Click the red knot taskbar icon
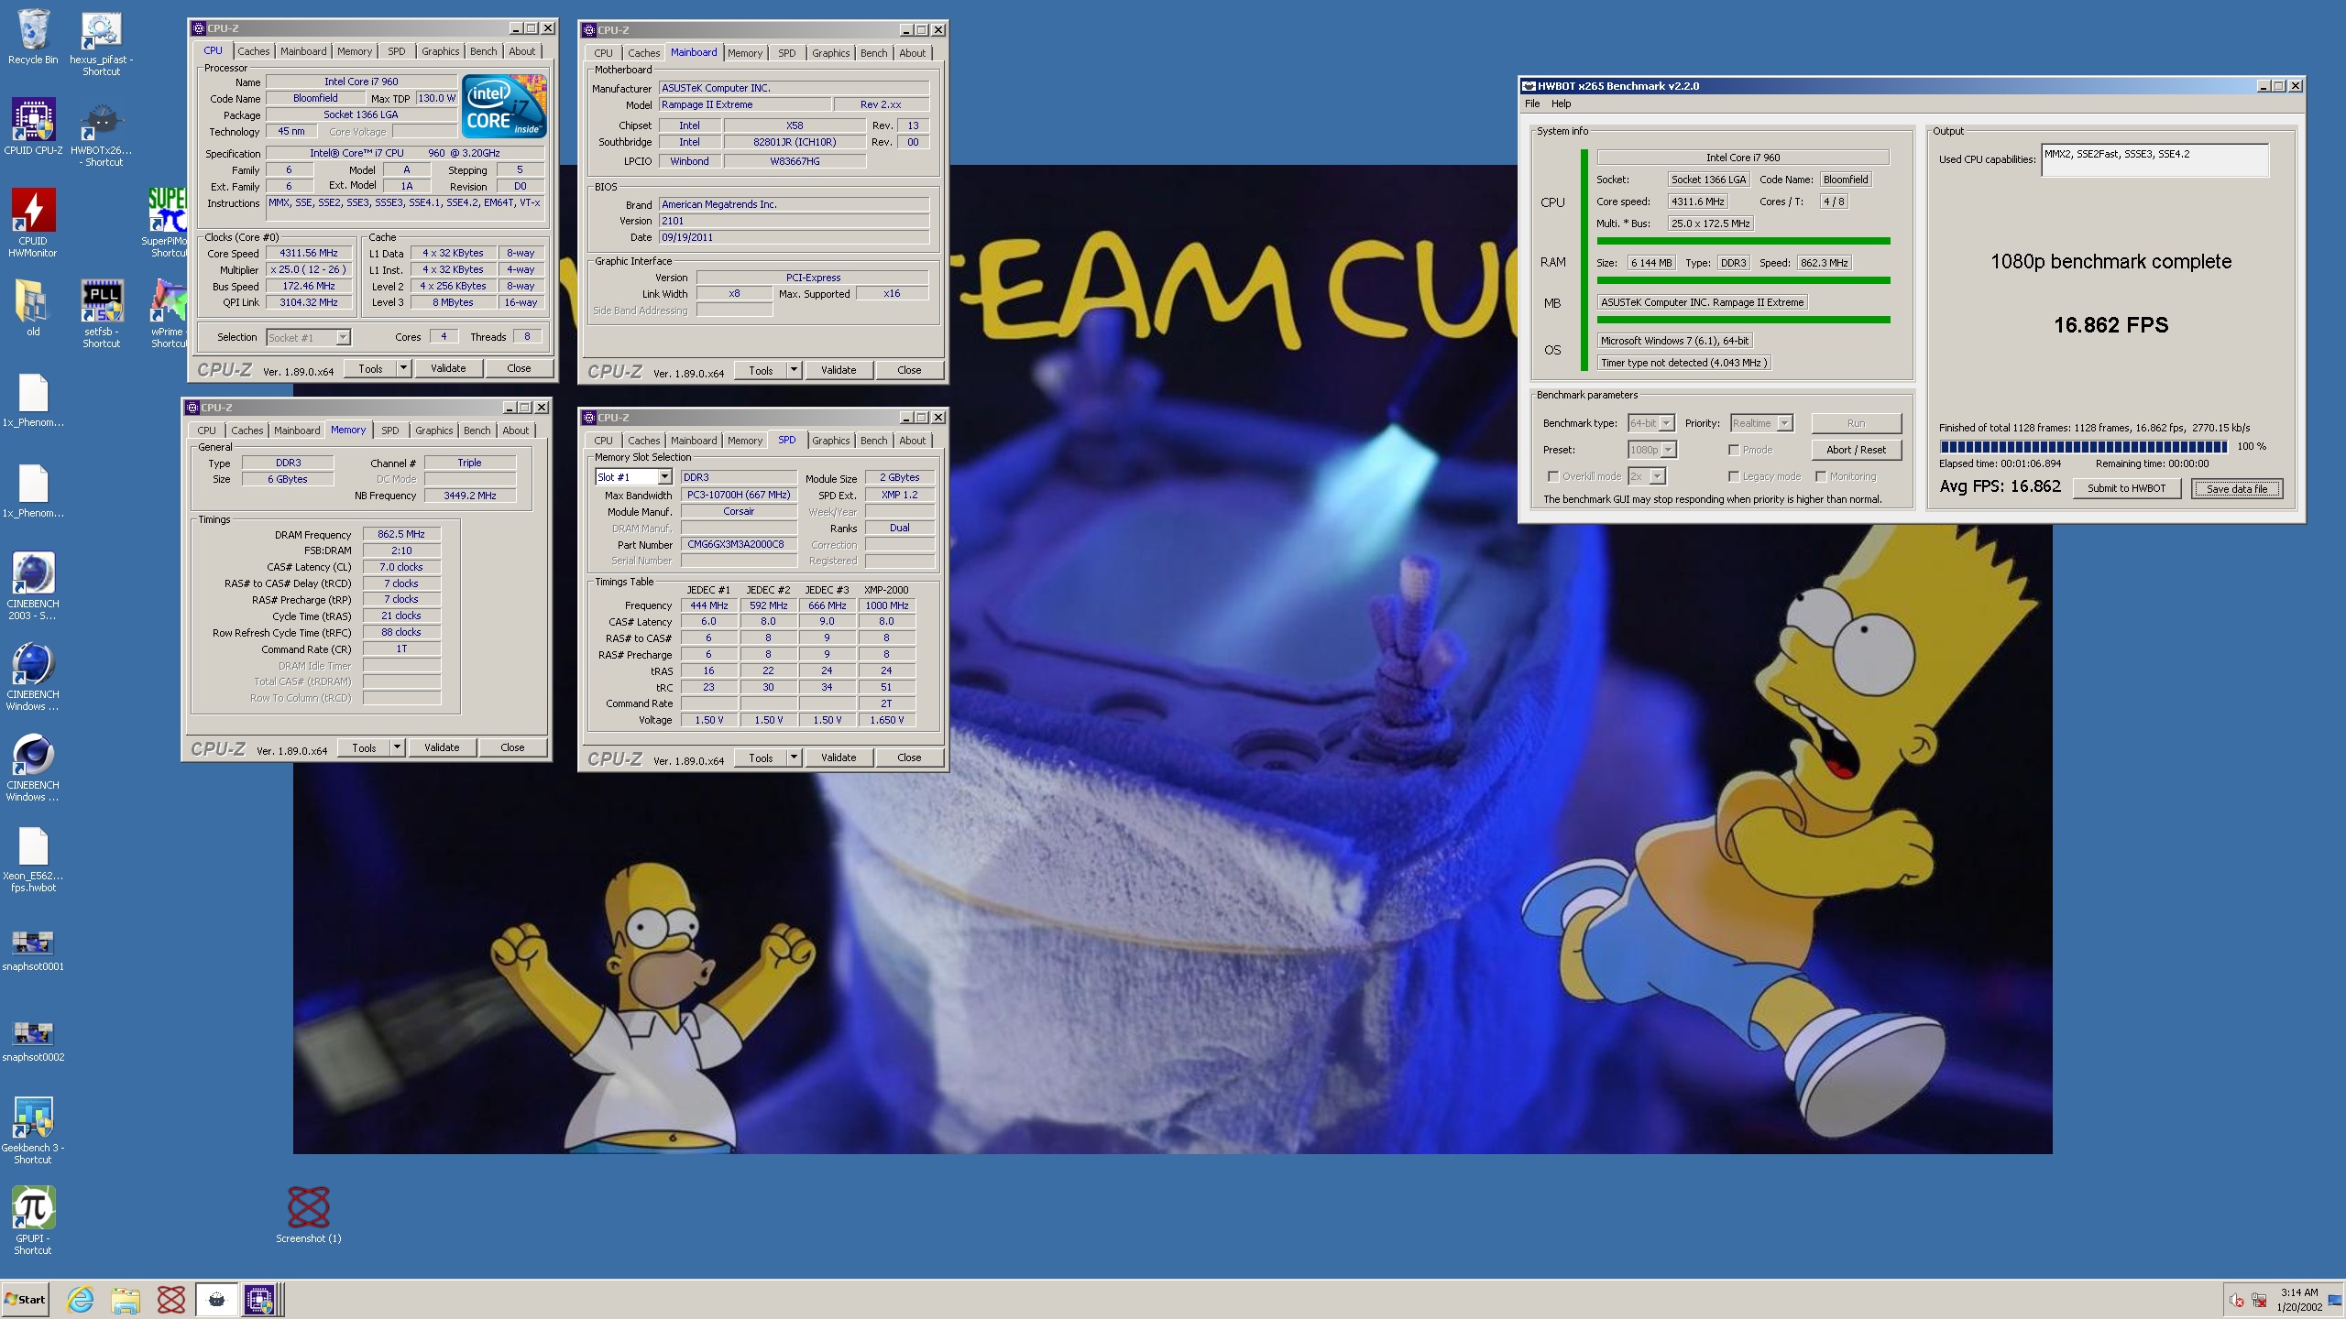2346x1319 pixels. [170, 1299]
